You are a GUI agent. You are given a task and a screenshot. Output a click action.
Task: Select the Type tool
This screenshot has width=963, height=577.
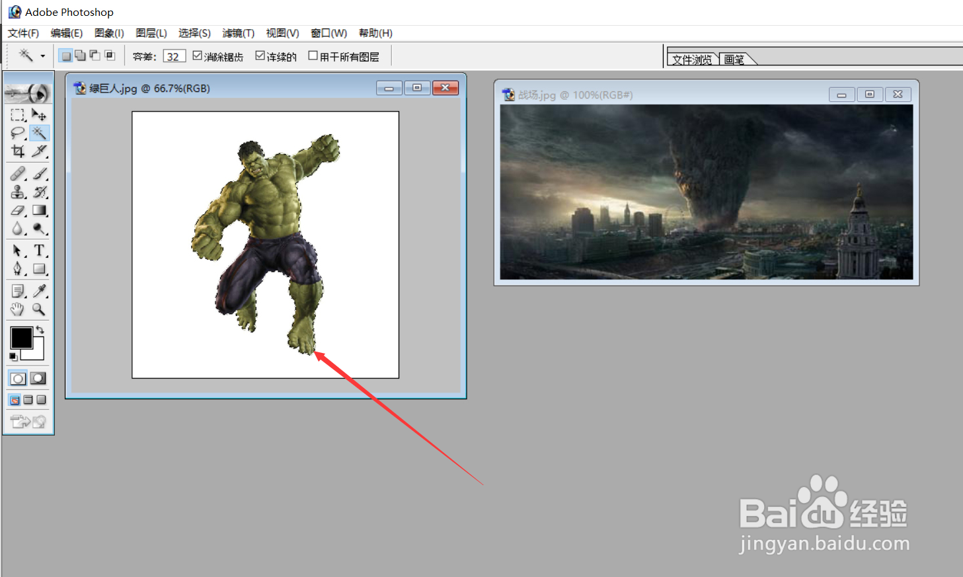click(x=39, y=250)
